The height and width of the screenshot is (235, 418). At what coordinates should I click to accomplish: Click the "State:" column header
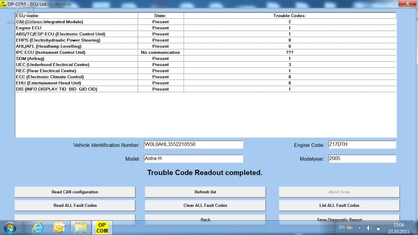click(160, 16)
